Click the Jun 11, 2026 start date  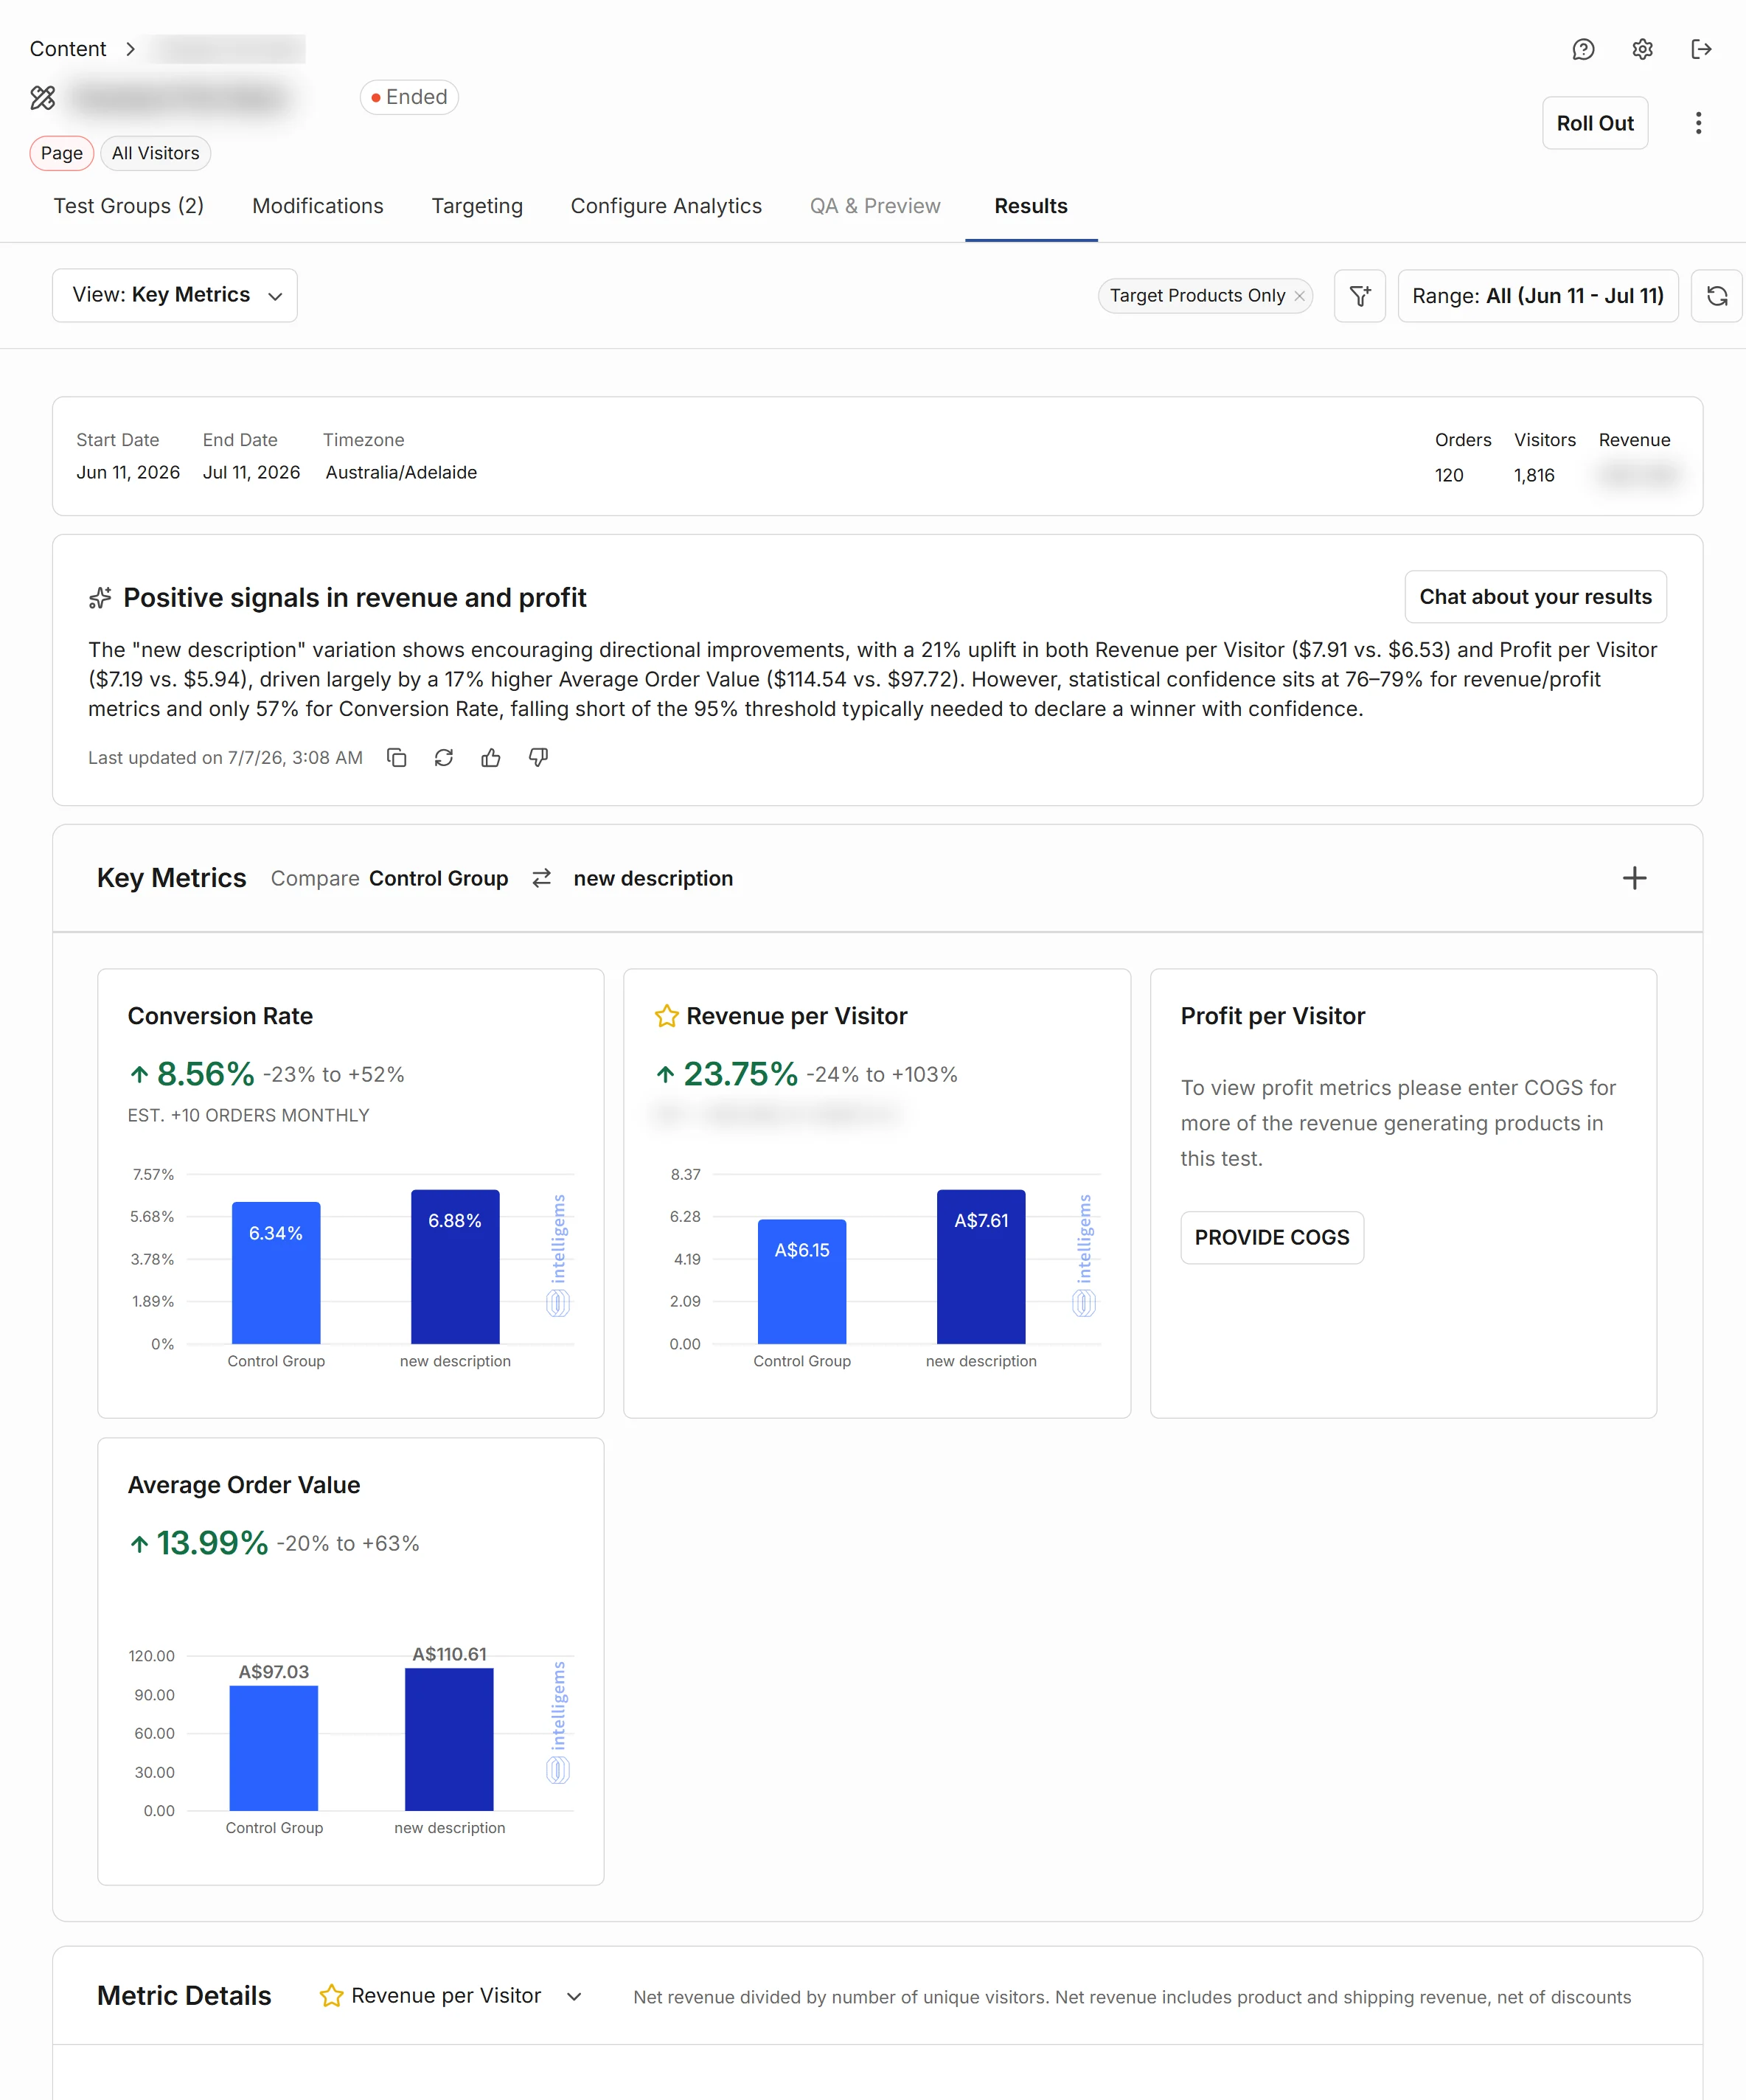(x=128, y=472)
